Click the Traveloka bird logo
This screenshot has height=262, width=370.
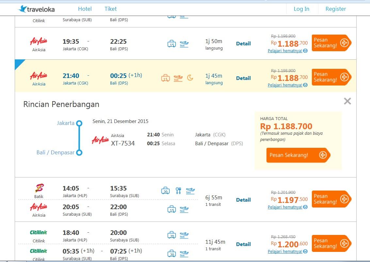pos(23,9)
